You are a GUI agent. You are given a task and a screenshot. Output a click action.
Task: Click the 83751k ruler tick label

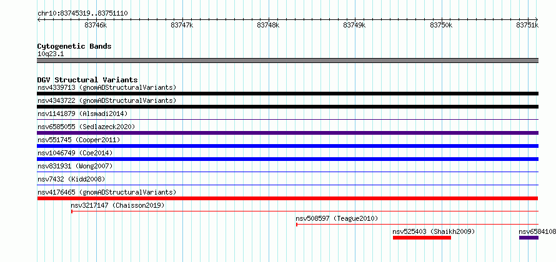527,25
